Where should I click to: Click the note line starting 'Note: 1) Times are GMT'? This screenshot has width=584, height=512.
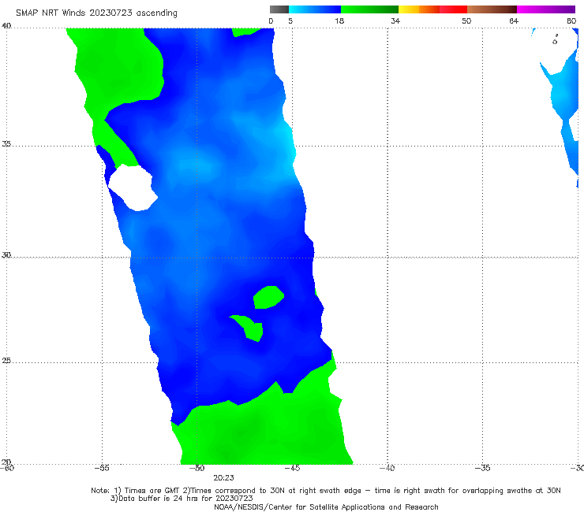(326, 491)
